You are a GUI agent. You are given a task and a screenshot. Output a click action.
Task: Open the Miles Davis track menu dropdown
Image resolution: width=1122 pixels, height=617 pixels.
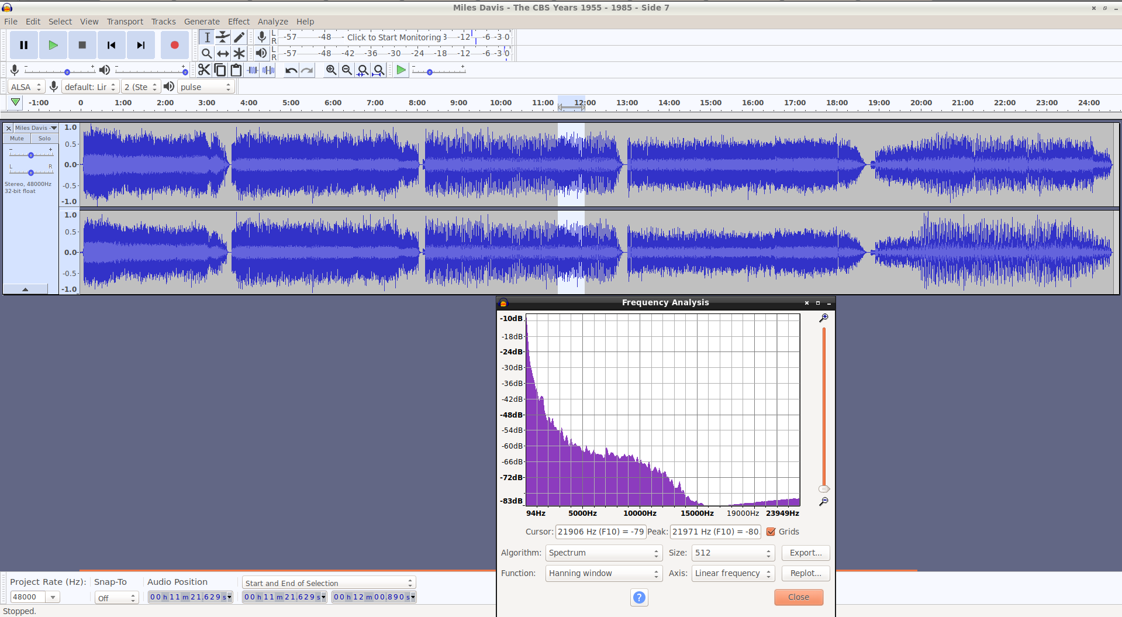click(x=36, y=127)
